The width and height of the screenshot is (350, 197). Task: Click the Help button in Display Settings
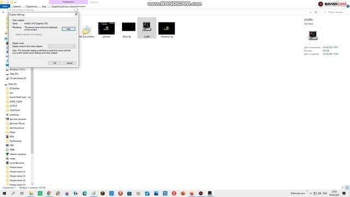coord(68,29)
